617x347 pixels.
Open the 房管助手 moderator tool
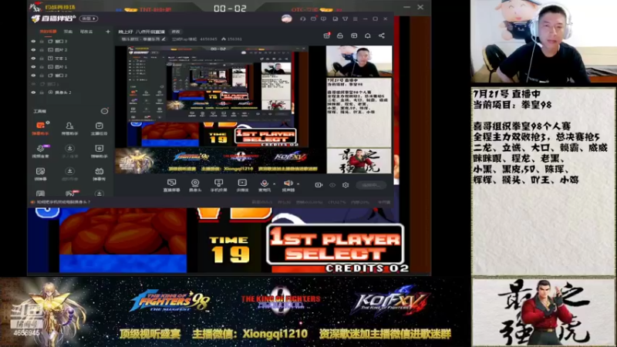coord(69,128)
